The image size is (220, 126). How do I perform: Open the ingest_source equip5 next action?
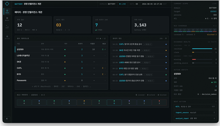click(195, 113)
